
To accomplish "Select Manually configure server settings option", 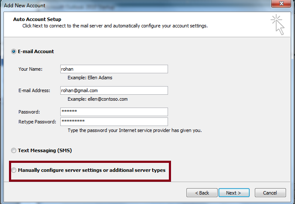I will coord(14,171).
